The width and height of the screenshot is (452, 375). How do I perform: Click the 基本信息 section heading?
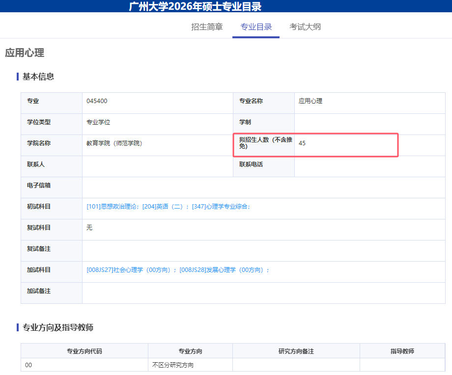click(x=38, y=77)
